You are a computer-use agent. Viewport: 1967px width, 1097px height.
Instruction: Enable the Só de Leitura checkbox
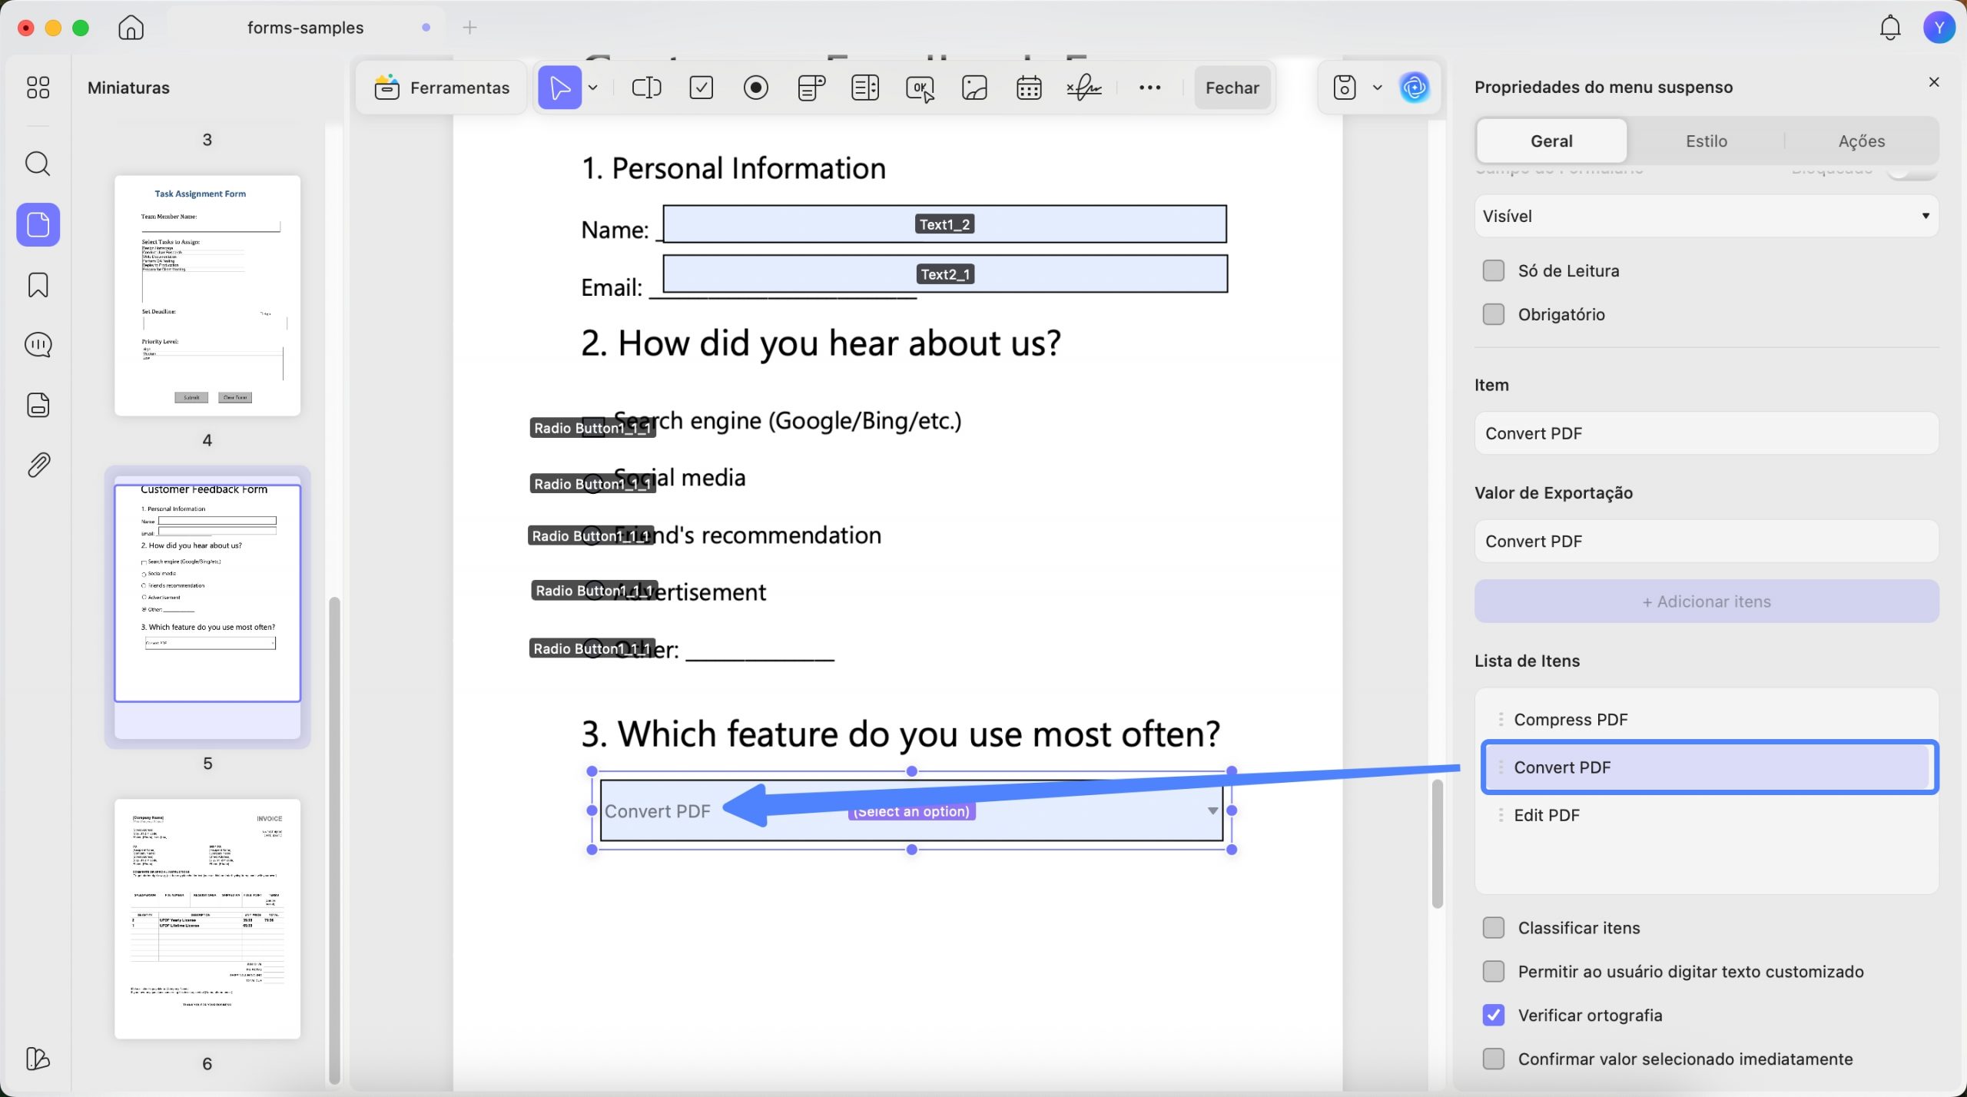tap(1494, 270)
